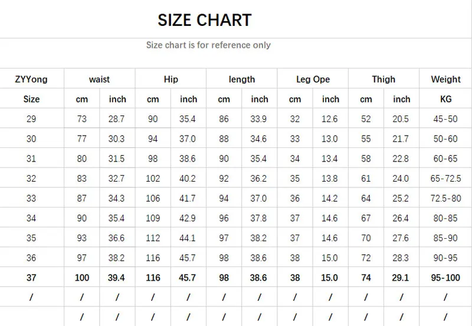Select the Thigh column header
Image resolution: width=472 pixels, height=326 pixels.
pyautogui.click(x=383, y=80)
